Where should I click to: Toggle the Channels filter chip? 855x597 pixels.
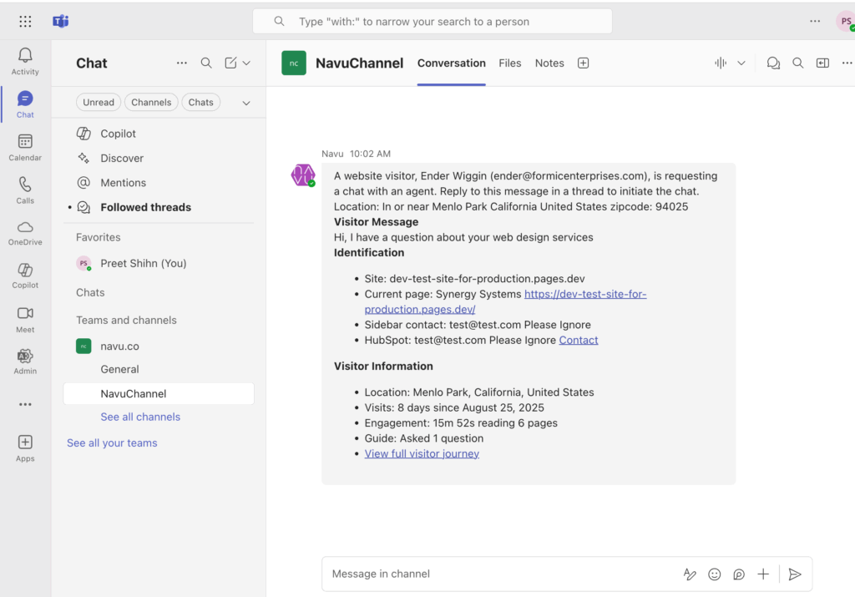click(x=151, y=103)
